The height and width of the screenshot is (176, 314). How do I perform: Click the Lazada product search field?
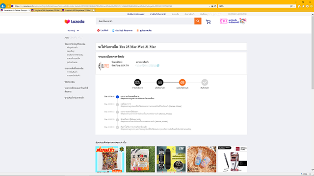click(x=145, y=21)
